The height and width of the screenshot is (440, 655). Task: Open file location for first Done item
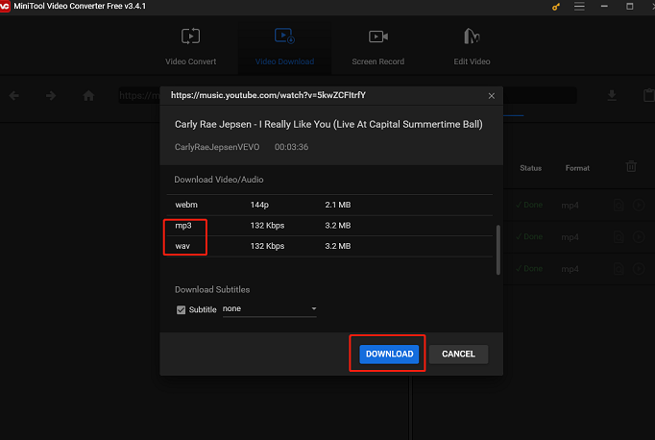pos(619,206)
